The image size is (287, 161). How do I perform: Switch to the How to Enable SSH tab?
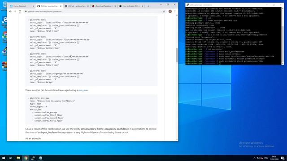[131, 6]
